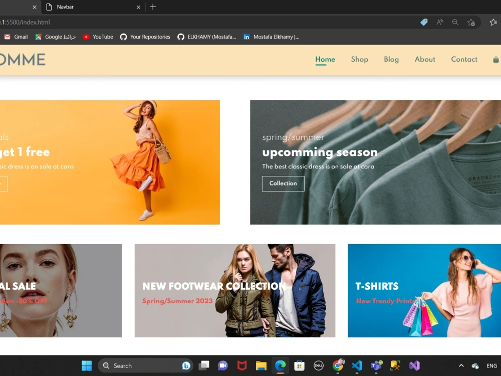501x376 pixels.
Task: Click the orange dress banner image
Action: pos(110,162)
